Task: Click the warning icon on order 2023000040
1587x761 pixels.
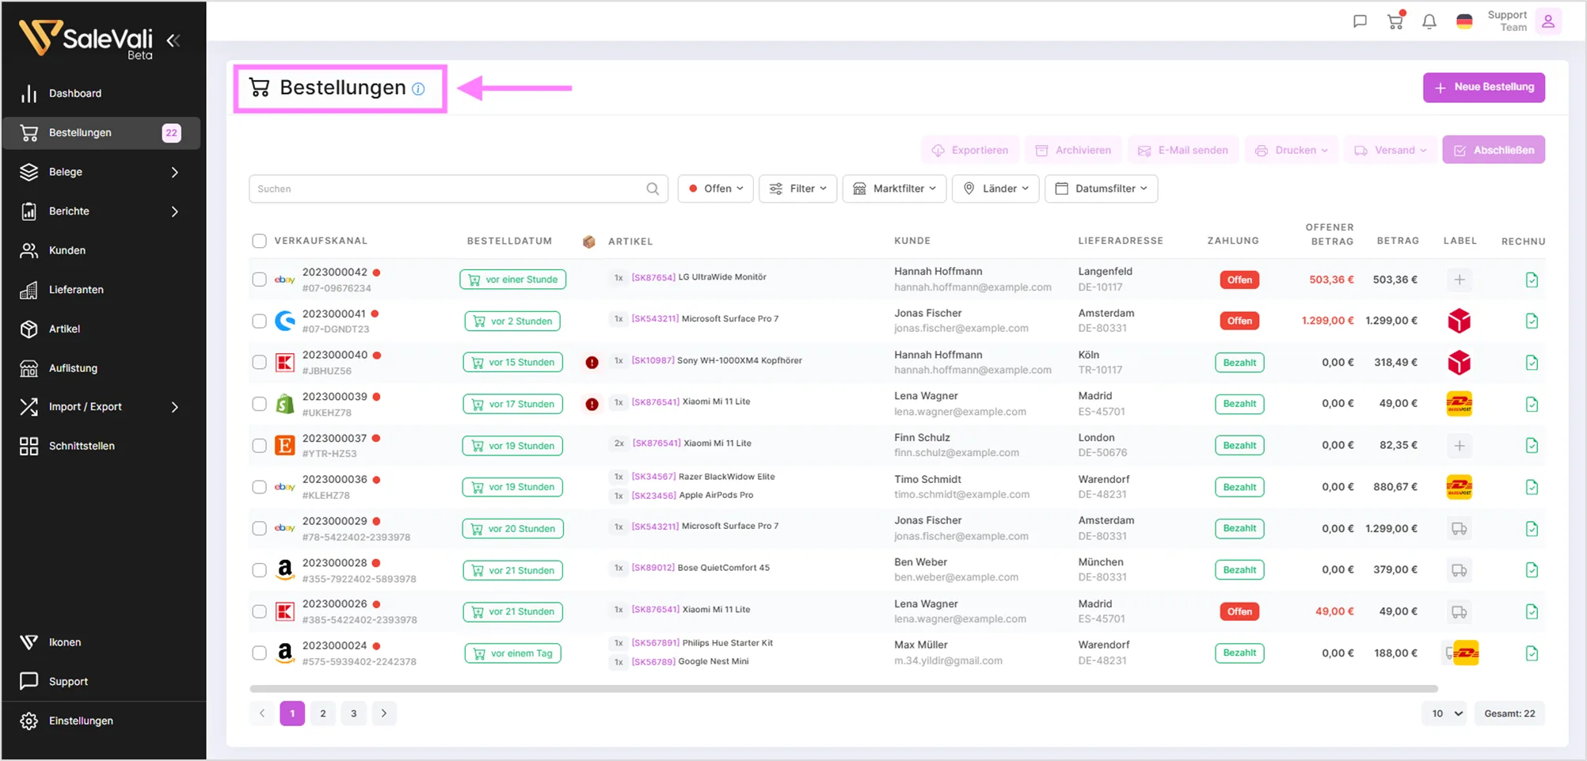Action: point(592,363)
